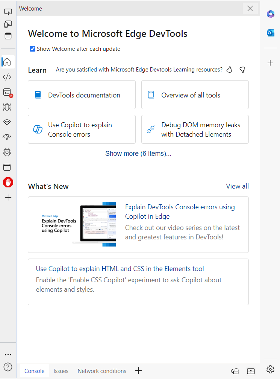Screen dimensions: 280x379
Task: Switch to Issues drawer tab
Action: click(61, 371)
